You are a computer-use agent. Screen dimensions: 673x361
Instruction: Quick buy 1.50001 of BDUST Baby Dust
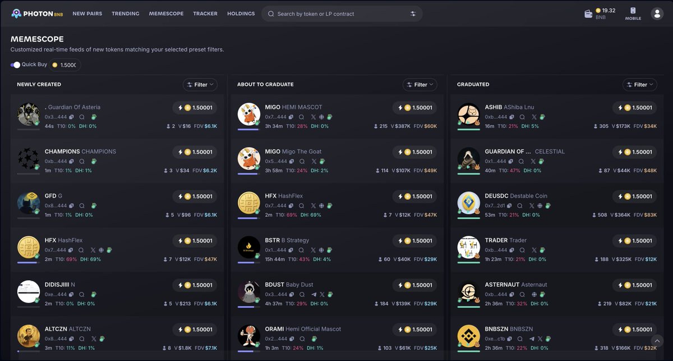tap(414, 285)
